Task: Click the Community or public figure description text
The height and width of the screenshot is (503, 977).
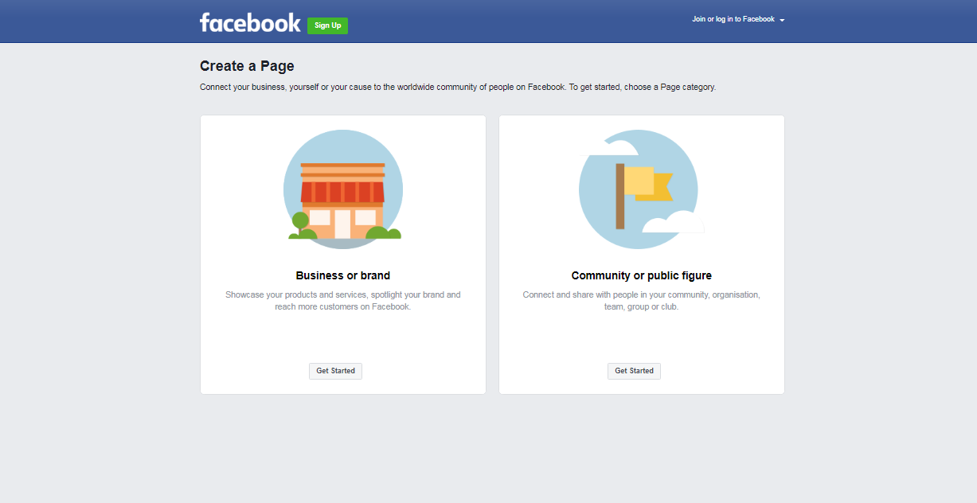Action: click(641, 300)
